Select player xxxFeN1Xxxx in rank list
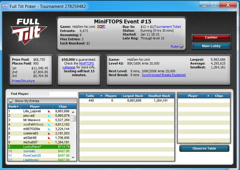The image size is (240, 170). point(39,125)
